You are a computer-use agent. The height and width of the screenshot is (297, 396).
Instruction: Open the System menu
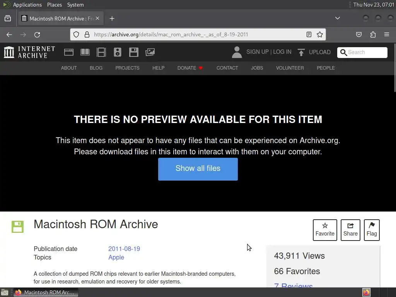pos(75,5)
